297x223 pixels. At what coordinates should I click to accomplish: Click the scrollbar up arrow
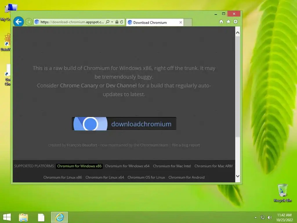pyautogui.click(x=238, y=33)
